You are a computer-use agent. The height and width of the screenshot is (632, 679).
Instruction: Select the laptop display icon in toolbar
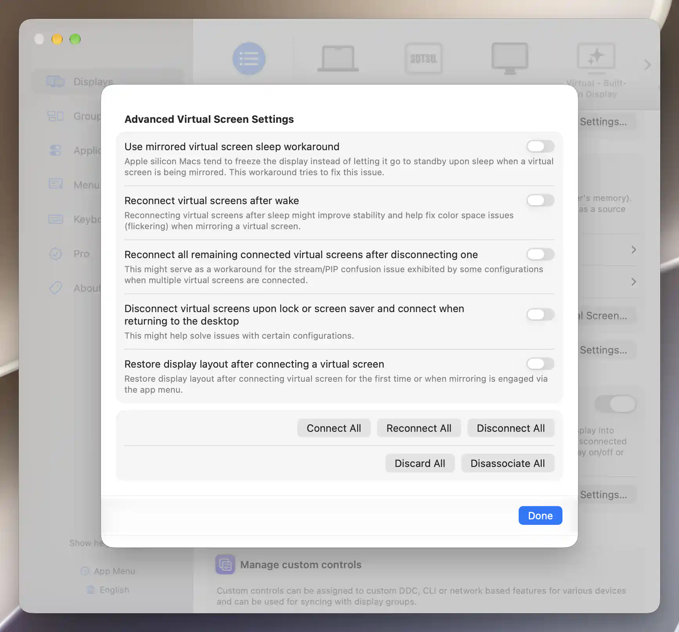click(x=338, y=59)
